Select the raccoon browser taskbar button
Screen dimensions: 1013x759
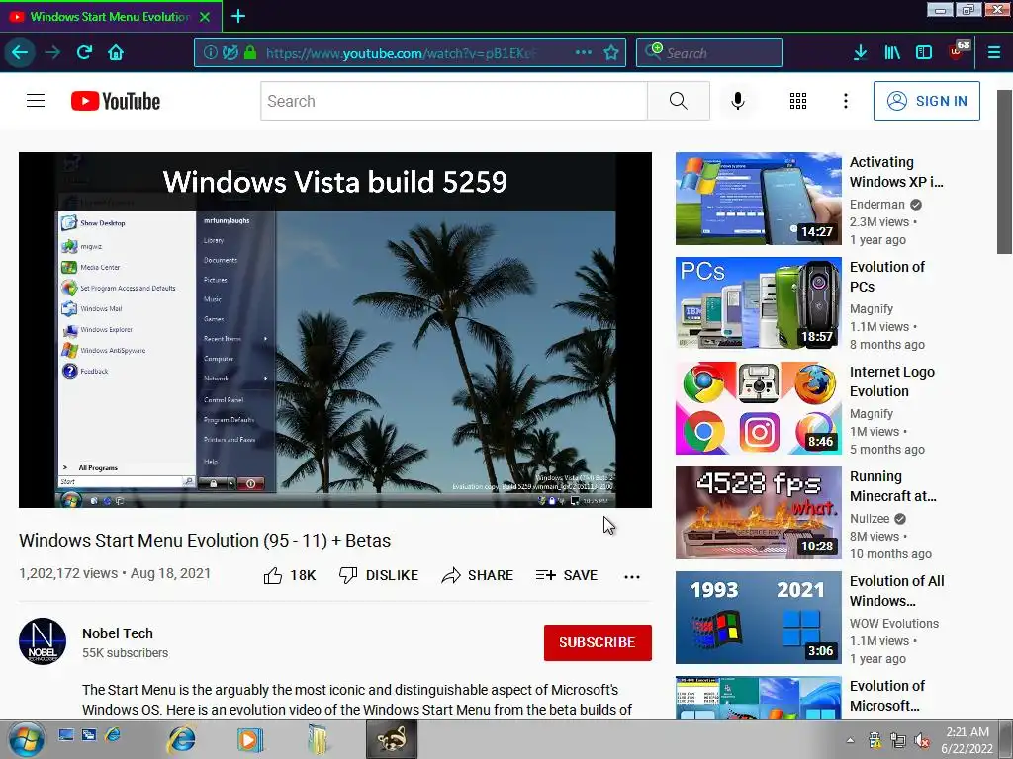click(392, 739)
